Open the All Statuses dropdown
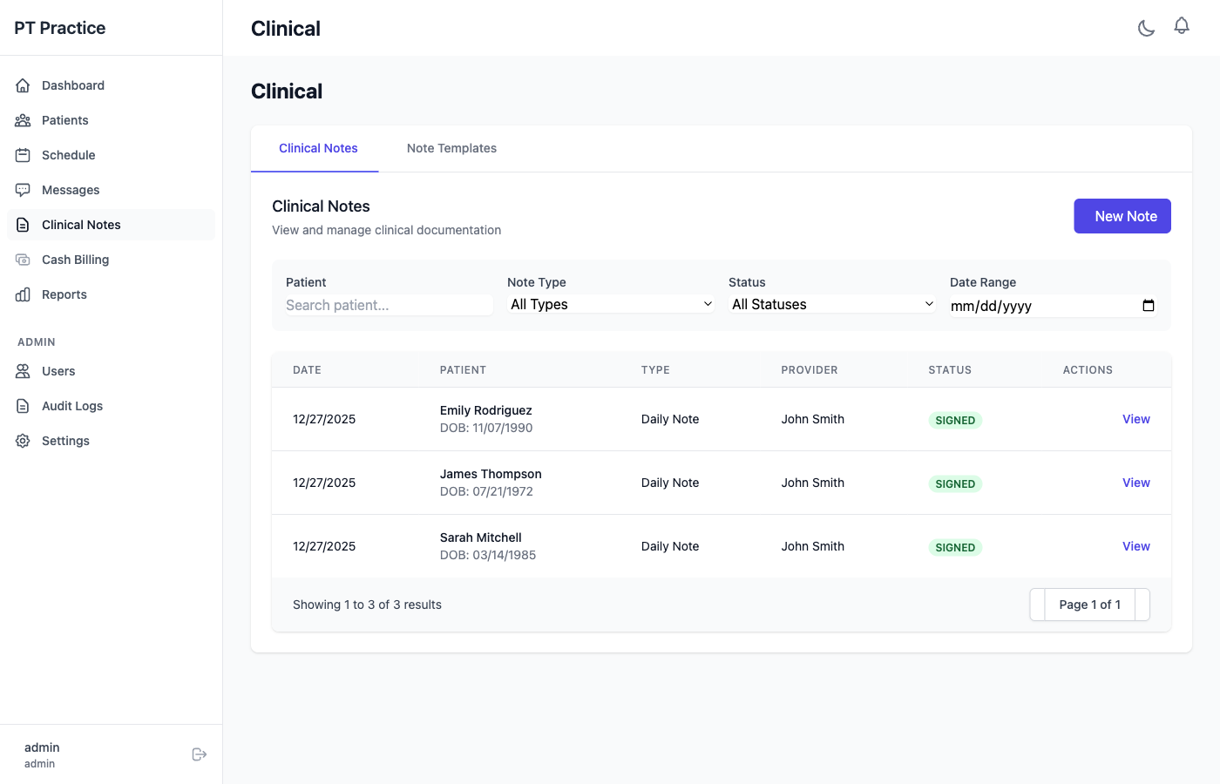 [x=832, y=304]
